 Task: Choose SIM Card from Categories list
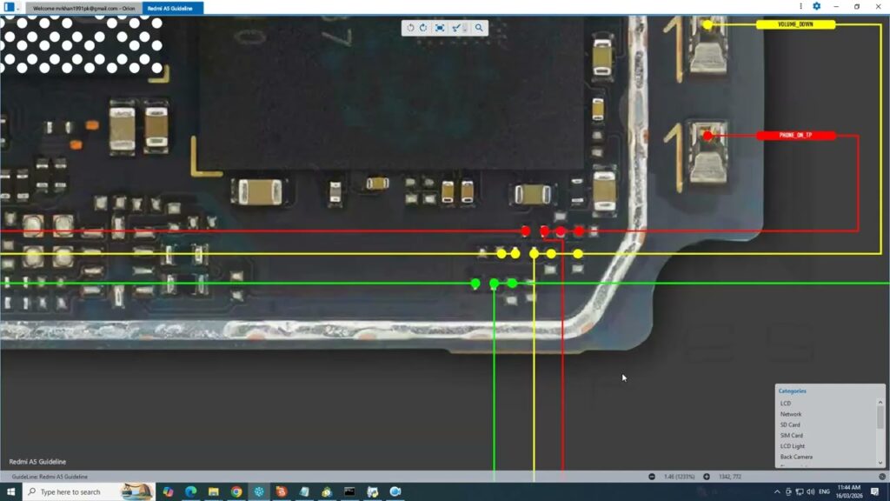791,435
